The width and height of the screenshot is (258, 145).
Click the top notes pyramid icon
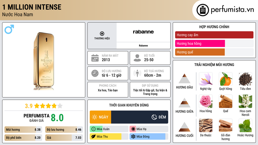click(x=184, y=79)
